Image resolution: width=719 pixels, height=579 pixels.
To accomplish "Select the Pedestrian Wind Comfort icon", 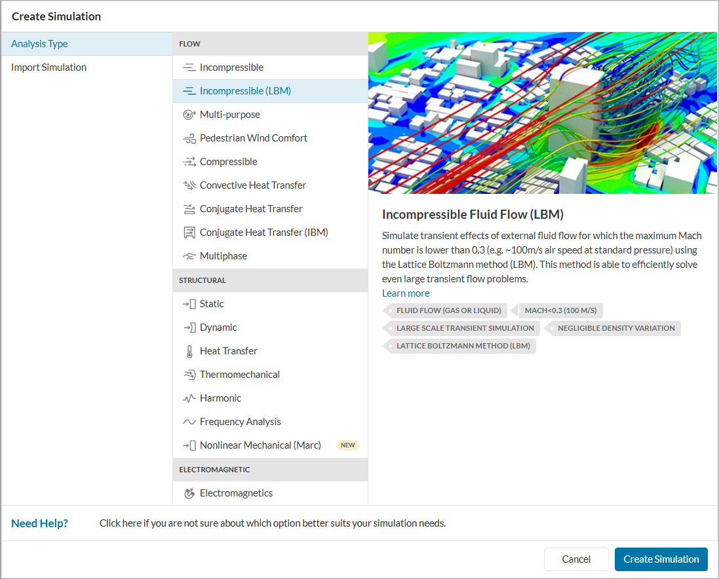I will tap(189, 138).
